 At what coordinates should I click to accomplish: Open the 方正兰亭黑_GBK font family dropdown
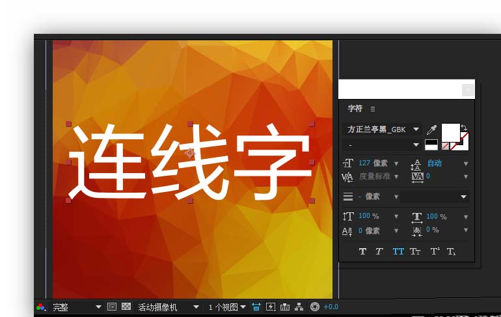(416, 130)
